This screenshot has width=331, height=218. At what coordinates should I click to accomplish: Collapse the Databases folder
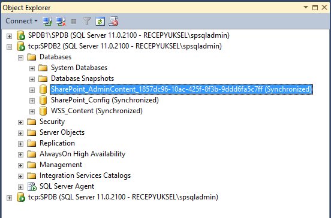[20, 57]
